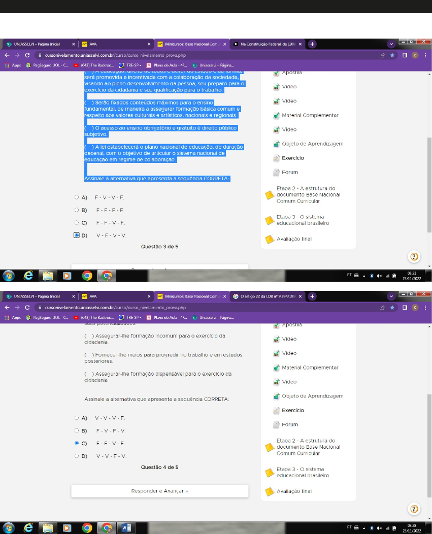Click the page scrollbar in the upper browser

(429, 184)
